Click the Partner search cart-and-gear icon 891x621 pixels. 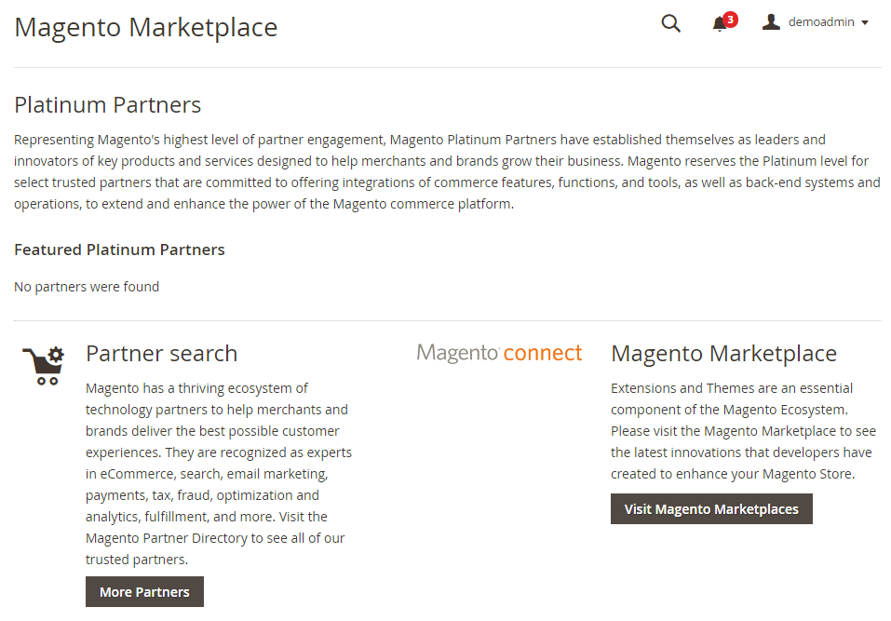pyautogui.click(x=43, y=365)
